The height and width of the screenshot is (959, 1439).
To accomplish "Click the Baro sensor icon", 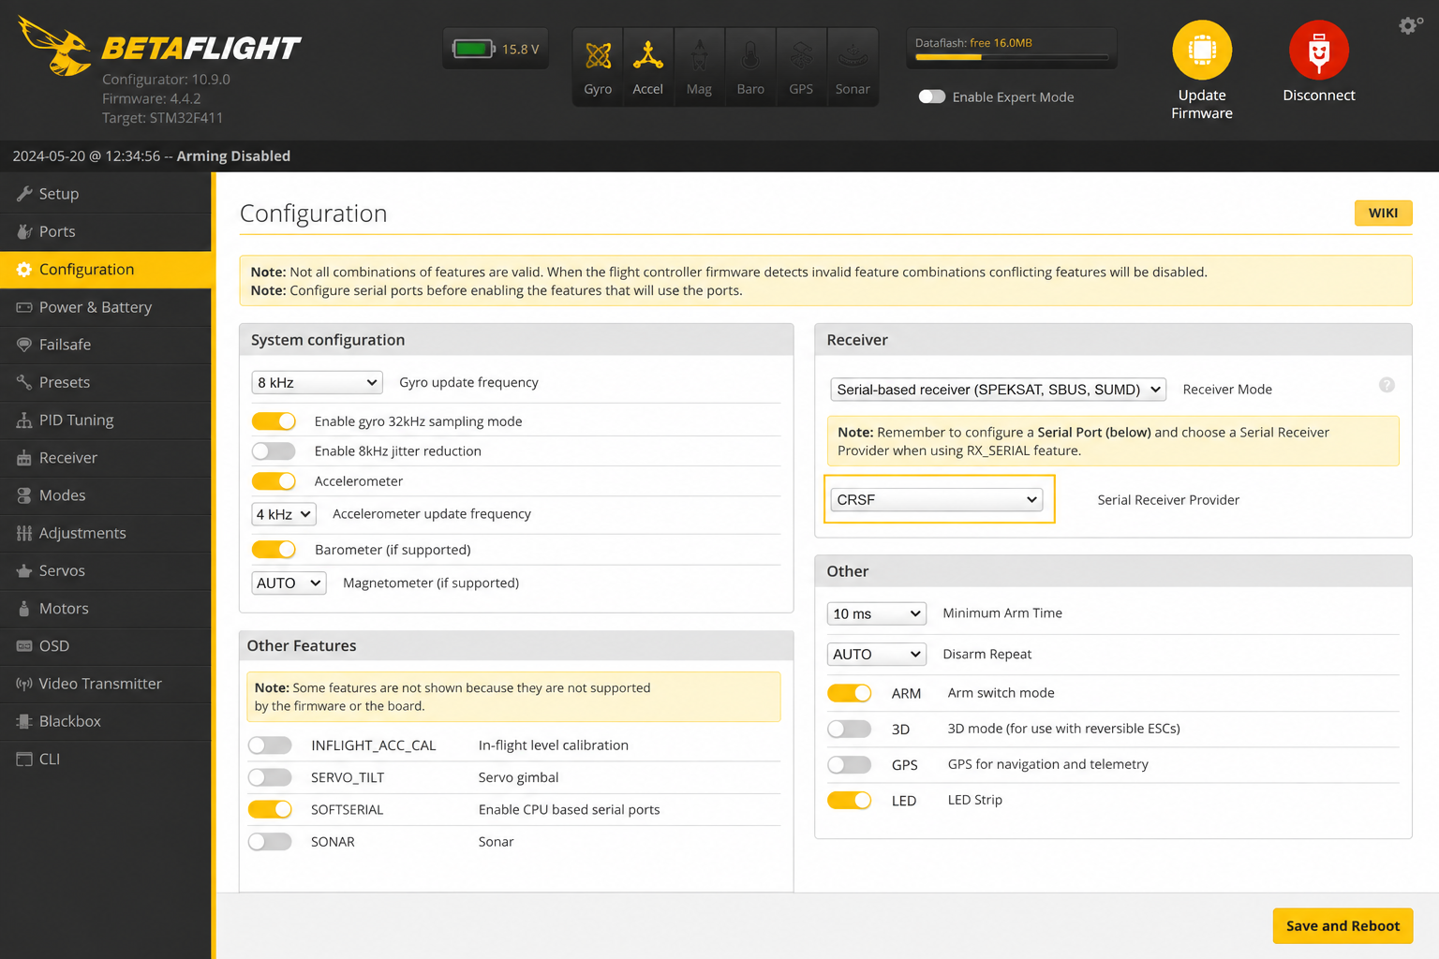I will tap(750, 56).
